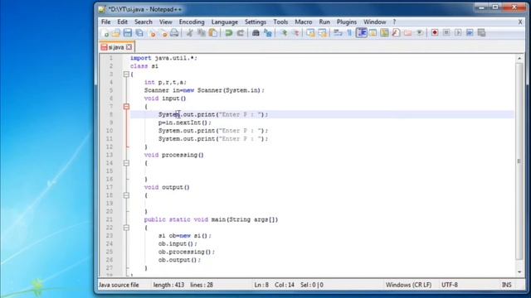Open the Search menu
531x298 pixels.
pyautogui.click(x=144, y=22)
